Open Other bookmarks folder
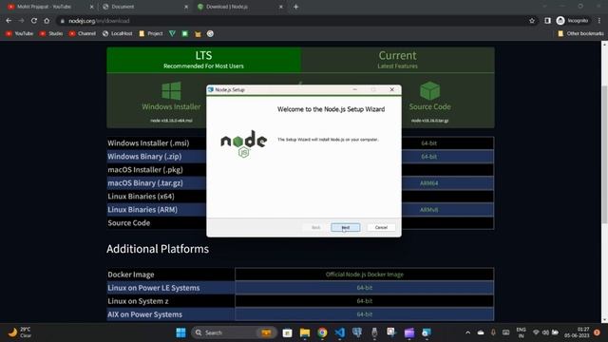 (580, 34)
